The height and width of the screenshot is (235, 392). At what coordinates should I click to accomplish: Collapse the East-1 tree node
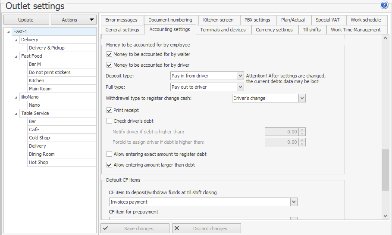pos(9,32)
